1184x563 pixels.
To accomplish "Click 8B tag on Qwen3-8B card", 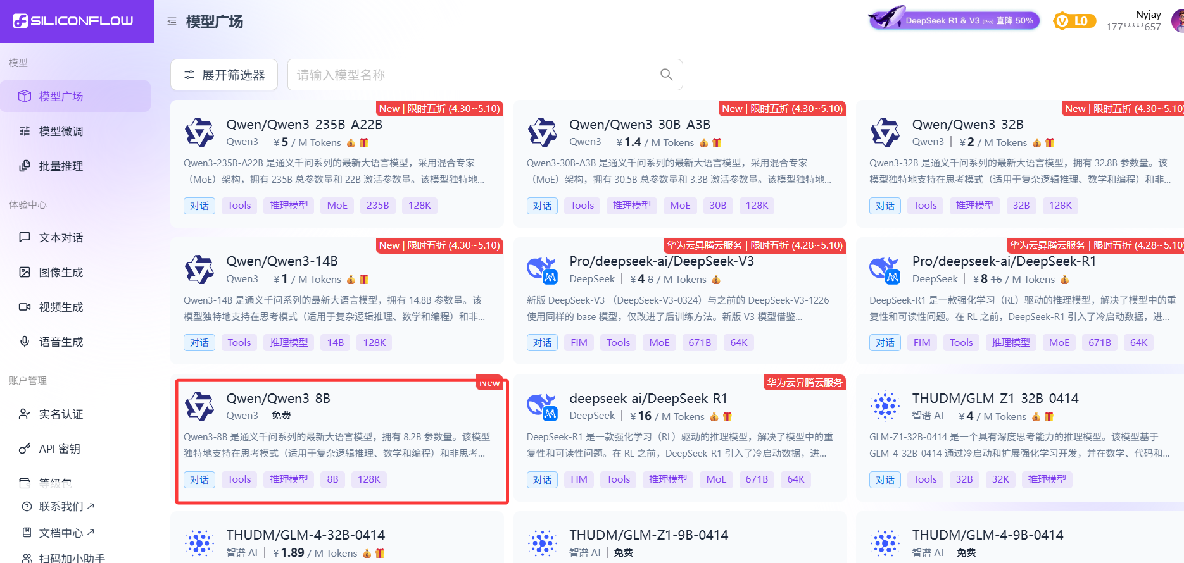I will pyautogui.click(x=332, y=479).
